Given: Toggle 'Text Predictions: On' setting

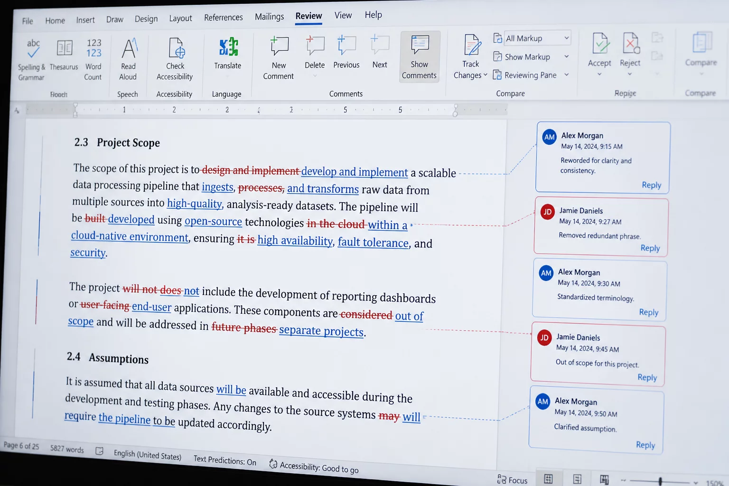Looking at the screenshot, I should pos(225,460).
